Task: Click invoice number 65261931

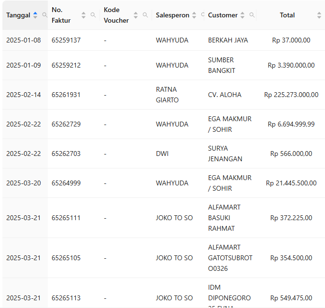Action: point(66,95)
